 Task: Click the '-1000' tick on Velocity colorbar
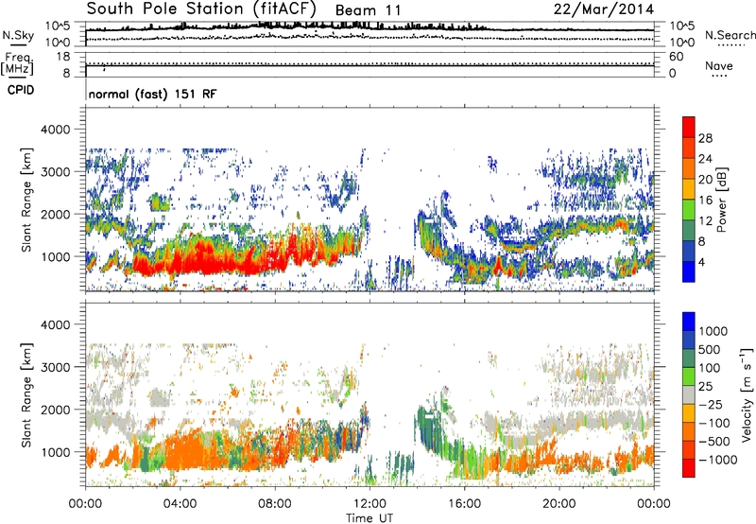pos(718,460)
